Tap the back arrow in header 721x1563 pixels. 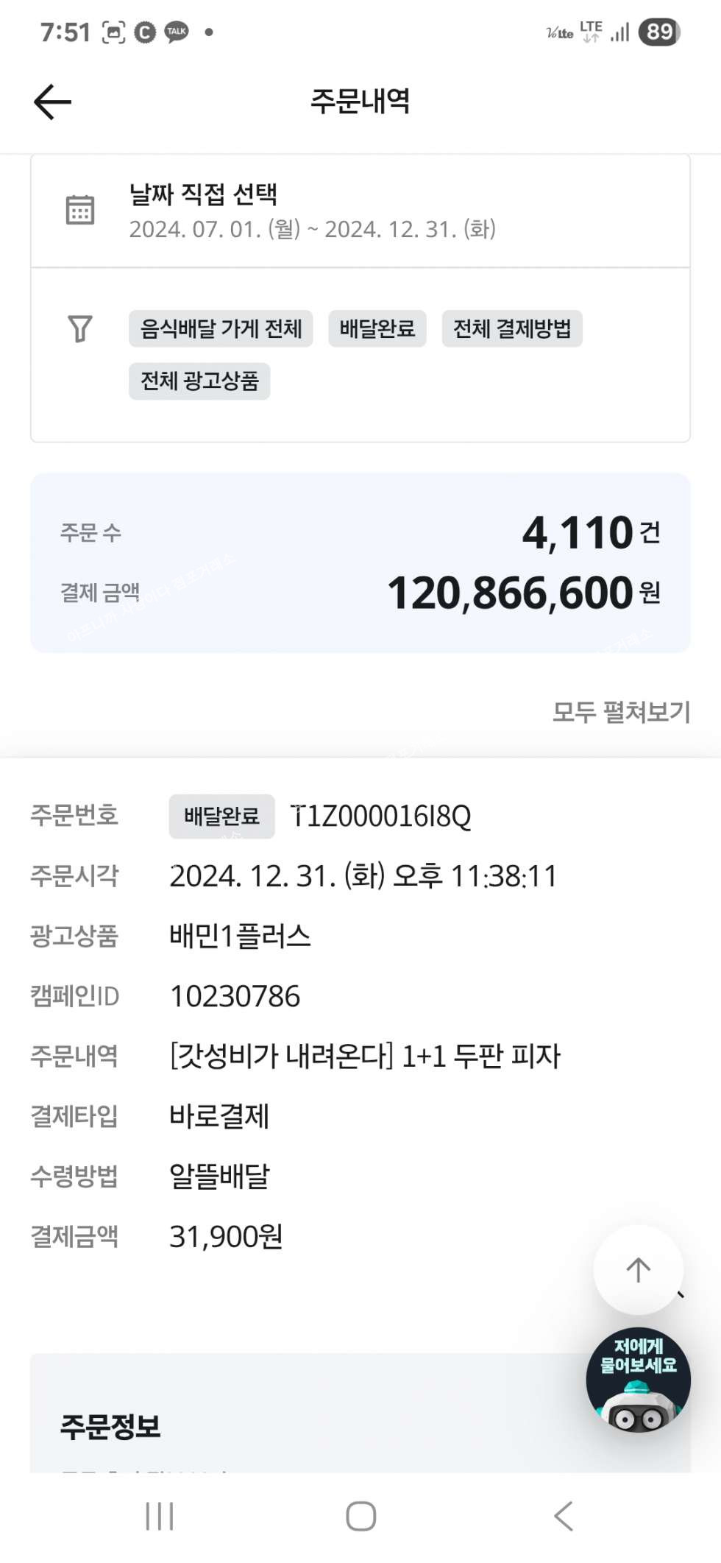pos(53,102)
